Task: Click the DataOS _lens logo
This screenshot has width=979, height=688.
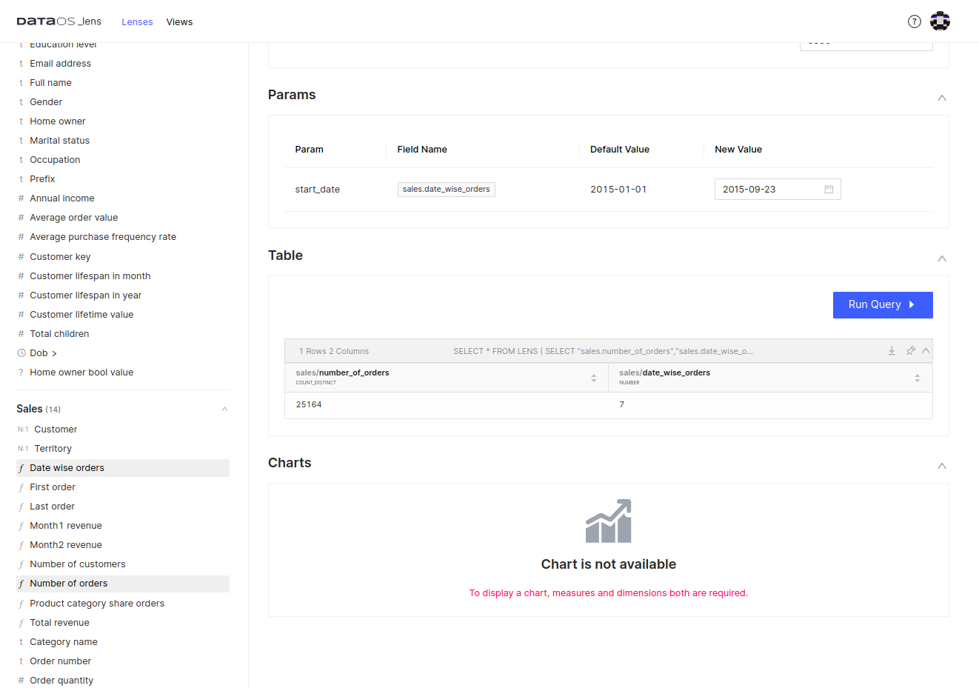Action: pyautogui.click(x=59, y=21)
